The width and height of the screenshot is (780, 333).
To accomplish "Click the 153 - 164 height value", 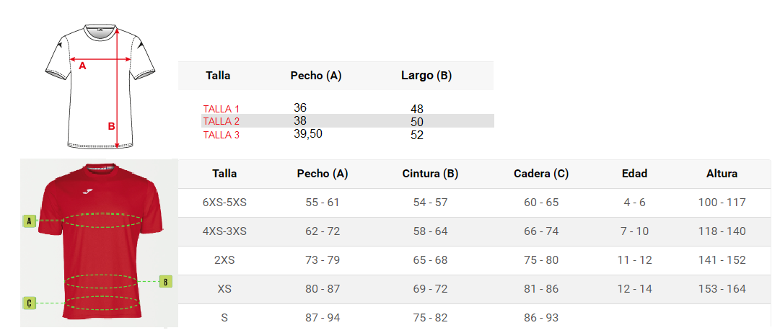I will tap(722, 289).
